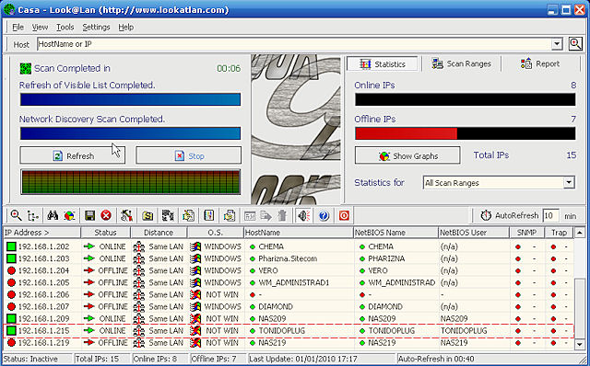Sort by the IP Address column header
The width and height of the screenshot is (590, 366).
click(41, 233)
